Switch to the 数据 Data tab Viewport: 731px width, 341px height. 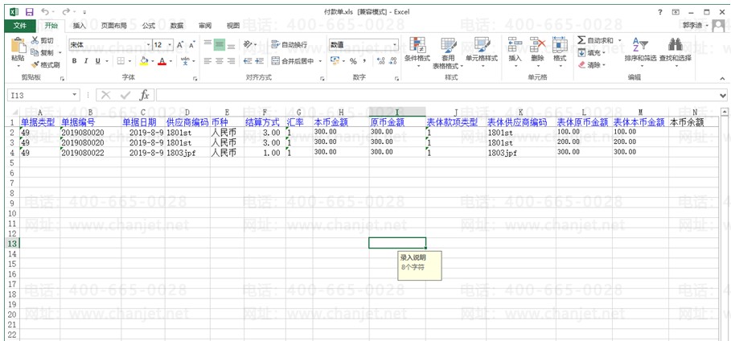pyautogui.click(x=177, y=26)
